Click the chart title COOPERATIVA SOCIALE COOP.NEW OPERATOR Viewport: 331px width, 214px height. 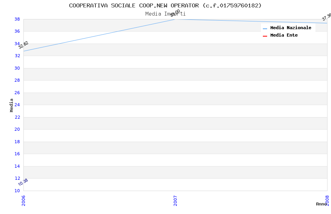coord(165,5)
